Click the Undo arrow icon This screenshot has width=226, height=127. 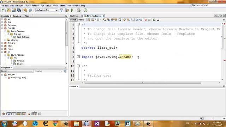click(25, 10)
